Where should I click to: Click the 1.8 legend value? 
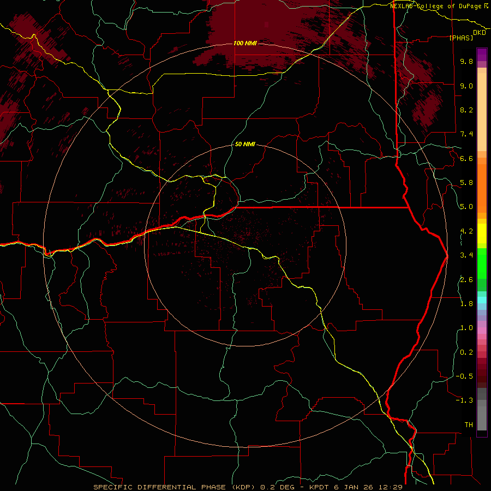tap(466, 304)
